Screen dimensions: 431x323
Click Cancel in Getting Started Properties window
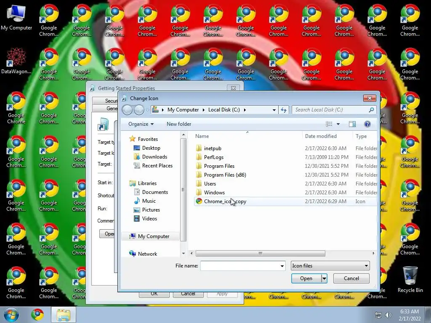188,294
